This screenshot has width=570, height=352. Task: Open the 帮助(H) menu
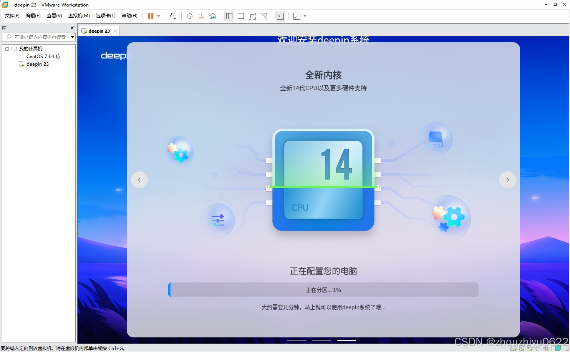pyautogui.click(x=129, y=16)
